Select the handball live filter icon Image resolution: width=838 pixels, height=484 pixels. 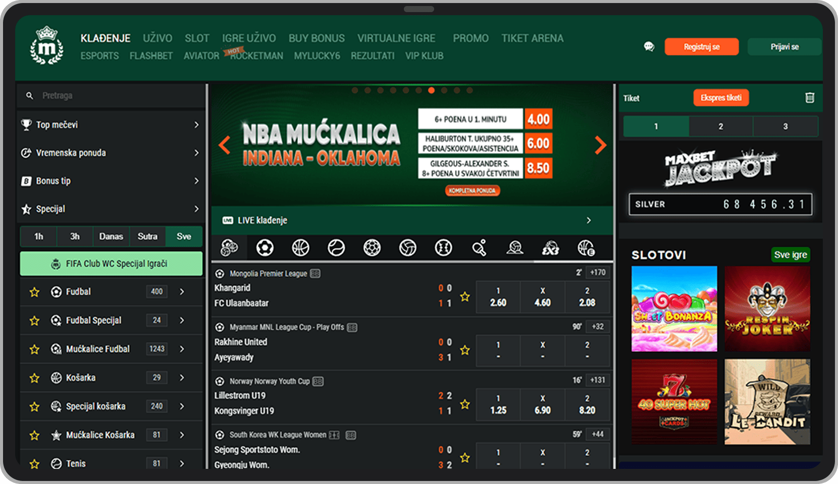click(x=372, y=248)
